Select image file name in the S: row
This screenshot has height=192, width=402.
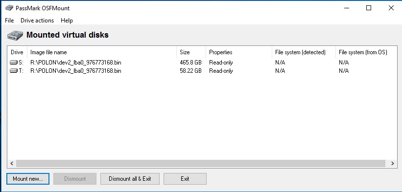tap(75, 63)
